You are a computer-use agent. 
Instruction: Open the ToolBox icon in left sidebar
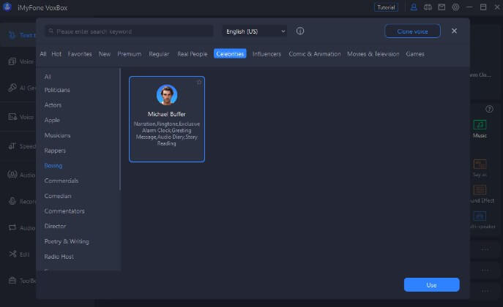click(x=12, y=281)
